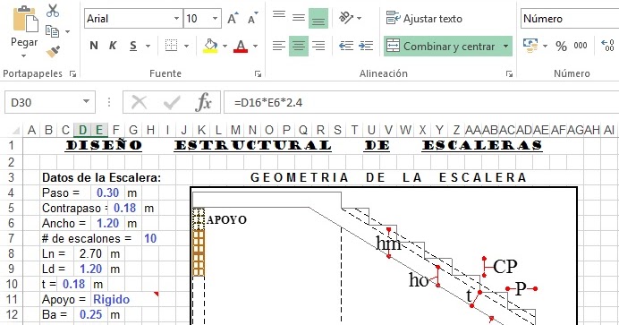Toggle center horizontal alignment
The image size is (619, 325).
pos(299,46)
